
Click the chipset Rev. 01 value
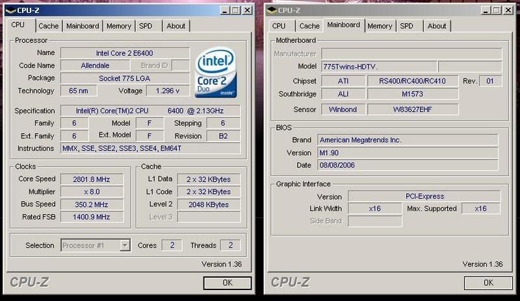coord(490,81)
